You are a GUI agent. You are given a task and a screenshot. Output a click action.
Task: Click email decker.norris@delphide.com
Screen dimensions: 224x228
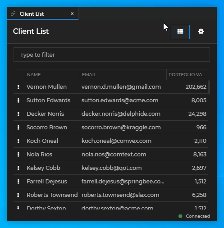121,114
